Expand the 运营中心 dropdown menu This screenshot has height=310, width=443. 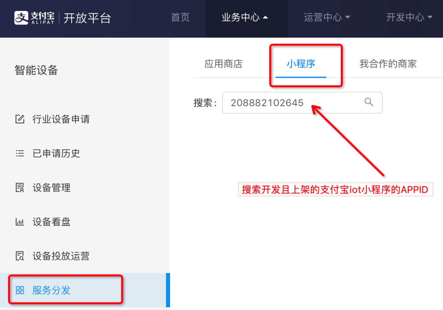[x=327, y=18]
